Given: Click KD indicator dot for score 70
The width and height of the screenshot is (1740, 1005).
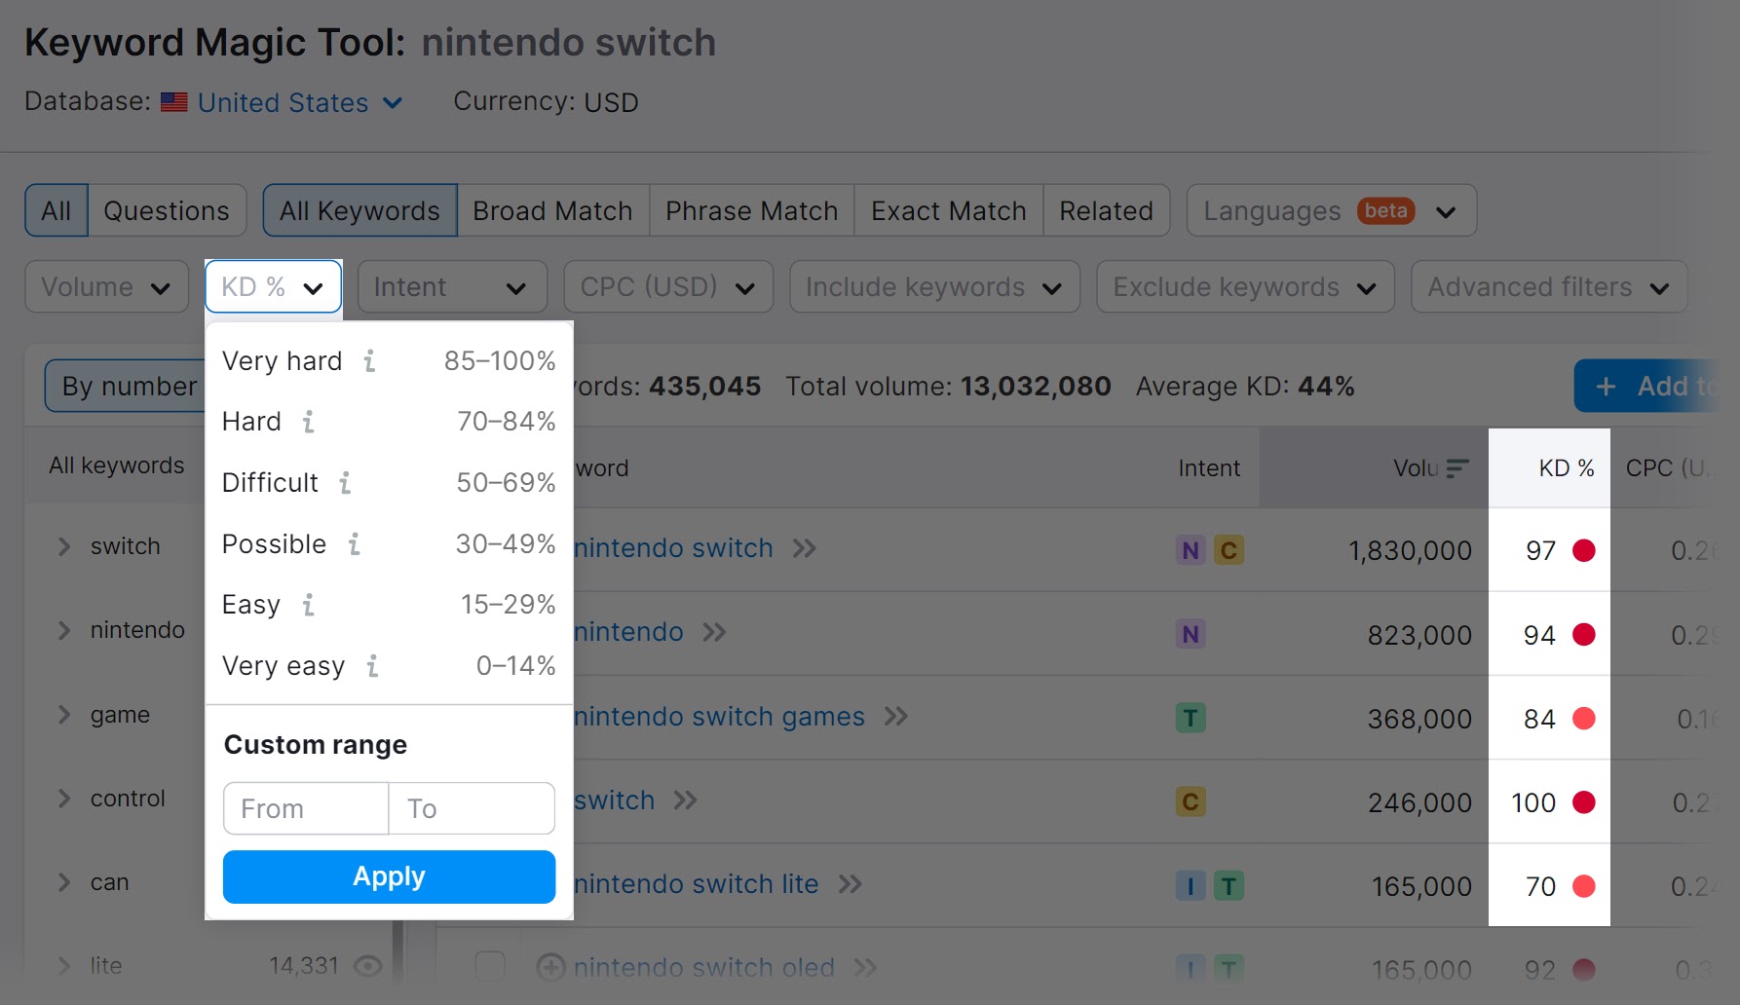Looking at the screenshot, I should pyautogui.click(x=1584, y=886).
